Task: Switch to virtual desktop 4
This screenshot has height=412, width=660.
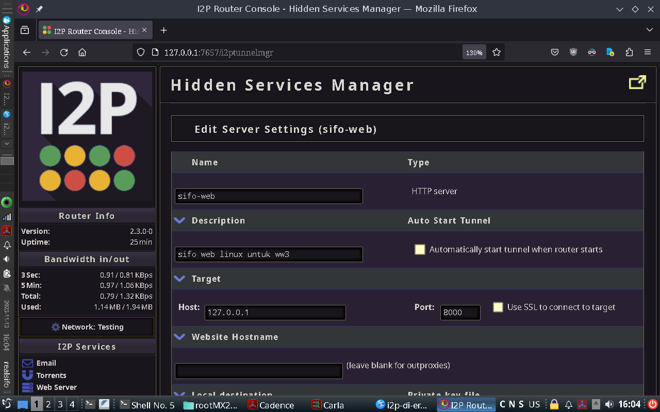Action: click(x=72, y=404)
